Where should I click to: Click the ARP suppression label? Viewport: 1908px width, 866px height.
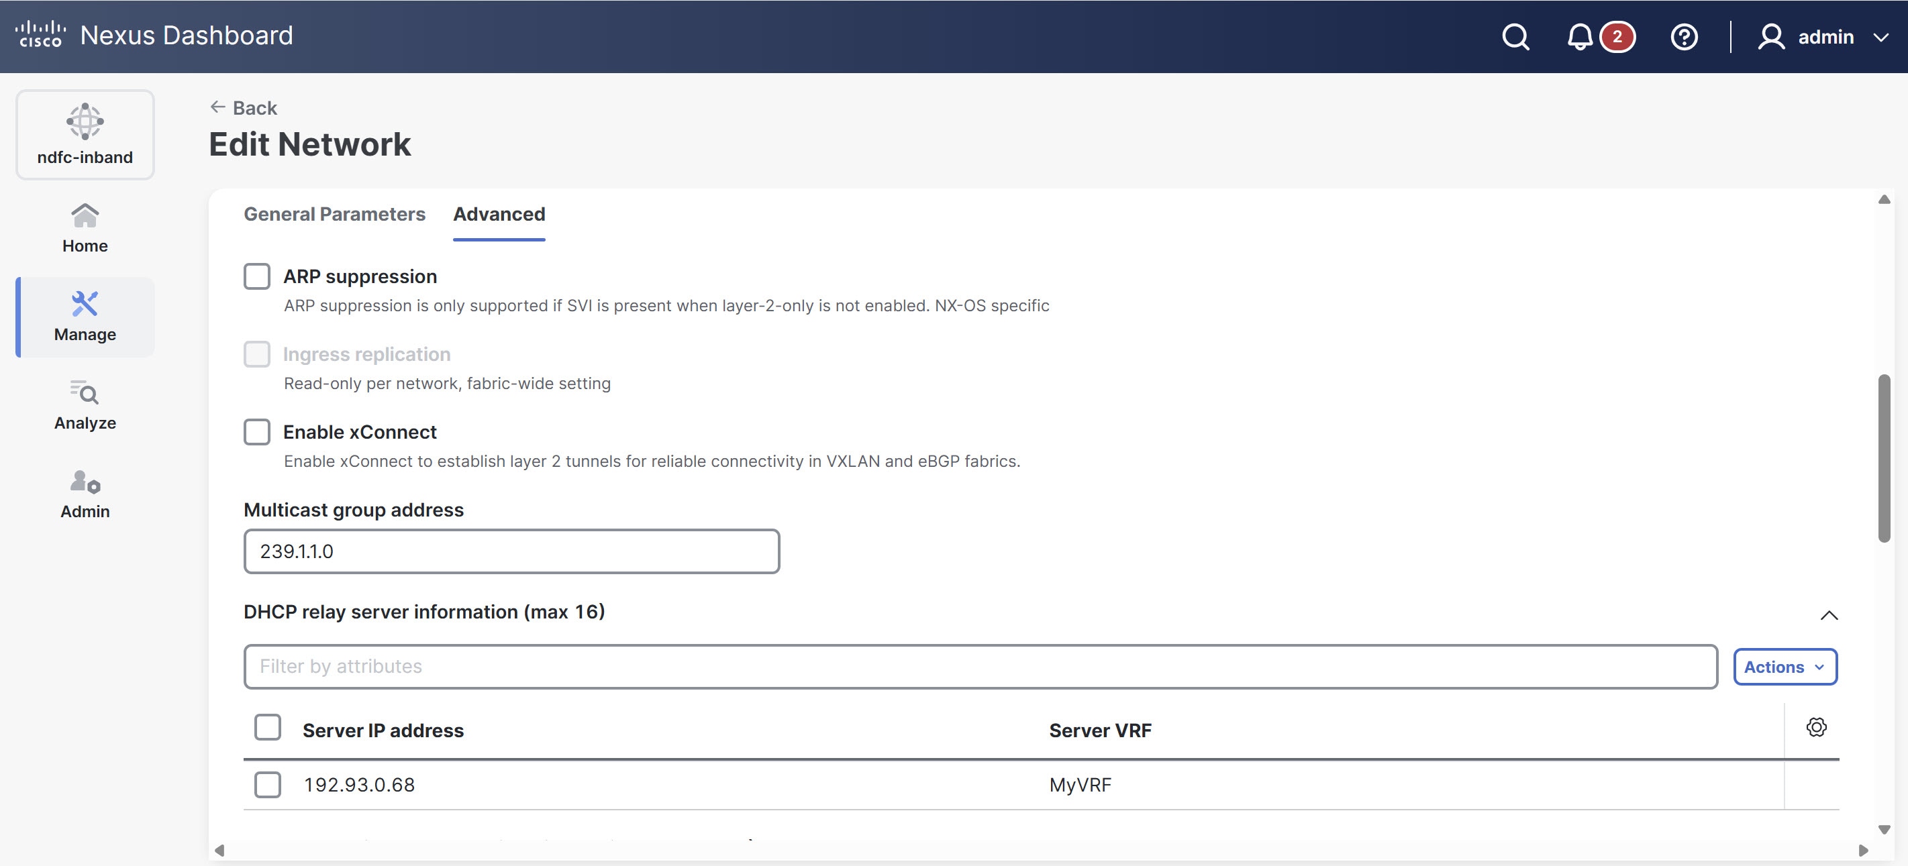point(360,276)
